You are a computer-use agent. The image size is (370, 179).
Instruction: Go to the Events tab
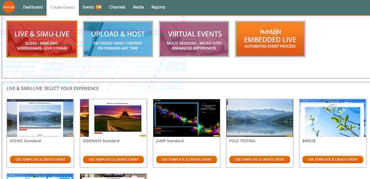coord(88,7)
